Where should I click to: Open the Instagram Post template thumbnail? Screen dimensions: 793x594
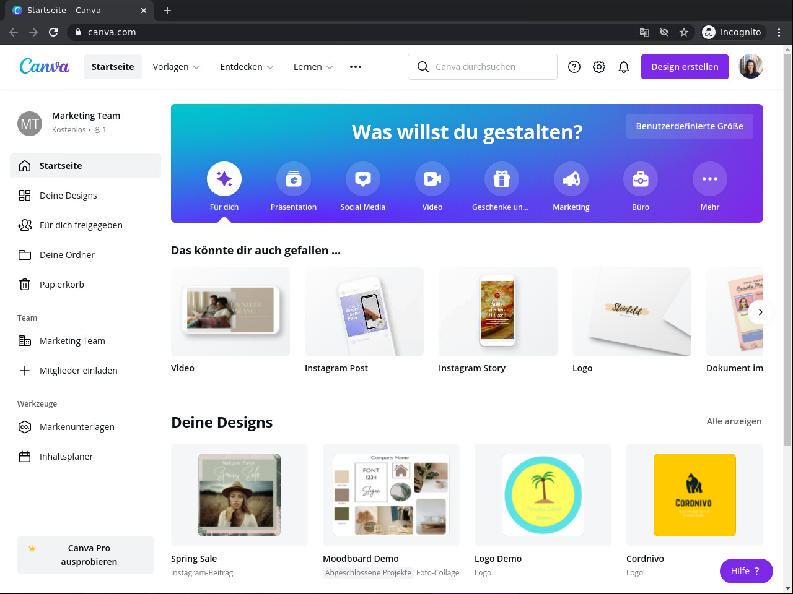(x=364, y=312)
